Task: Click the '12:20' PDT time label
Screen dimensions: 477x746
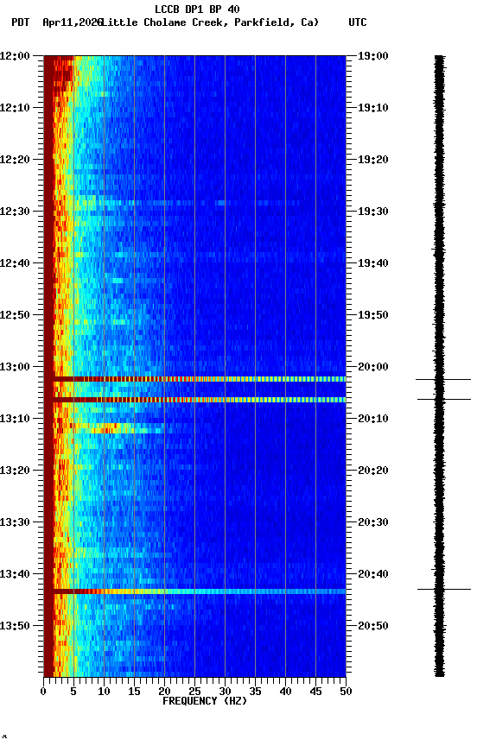Action: (x=15, y=160)
